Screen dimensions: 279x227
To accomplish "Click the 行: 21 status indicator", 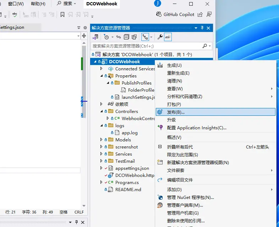I will [10, 212].
